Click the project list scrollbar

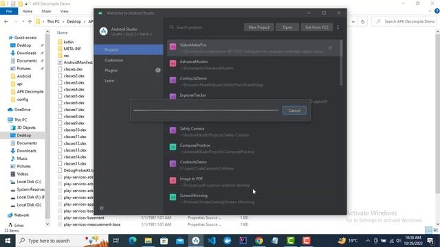point(341,62)
